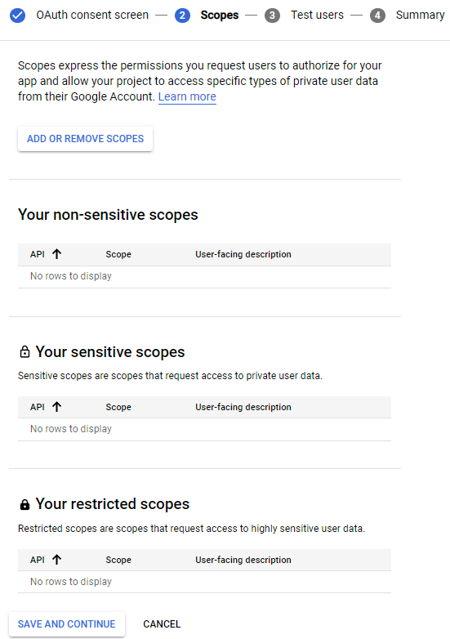The image size is (450, 639).
Task: Click User-facing description header in sensitive table
Action: tap(243, 407)
